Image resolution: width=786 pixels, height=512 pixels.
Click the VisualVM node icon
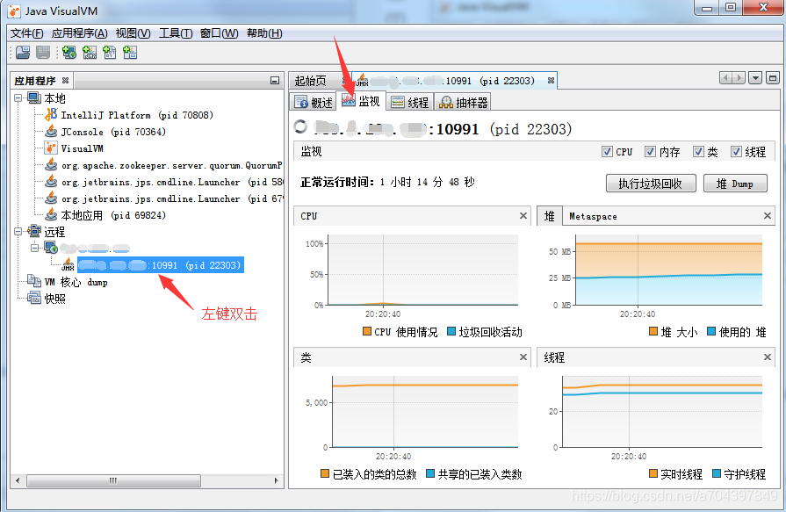pos(51,148)
